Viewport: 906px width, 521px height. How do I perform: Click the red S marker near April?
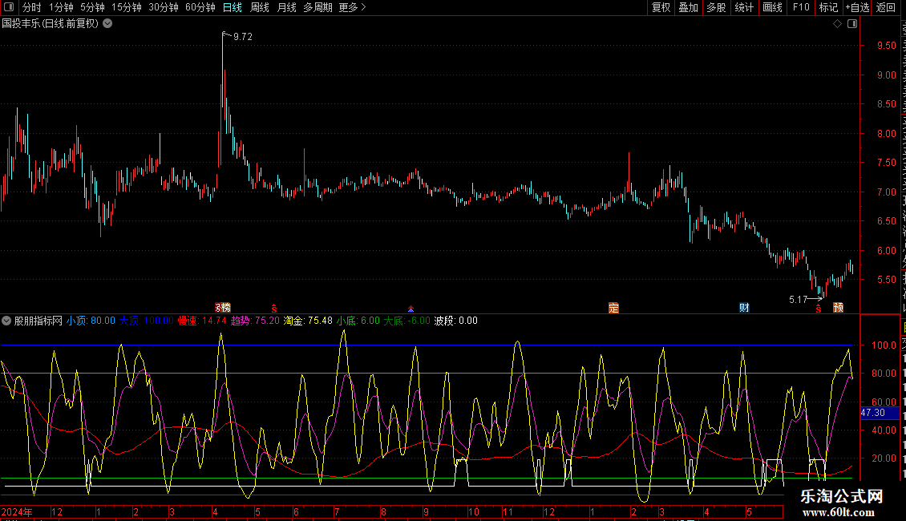pyautogui.click(x=274, y=309)
